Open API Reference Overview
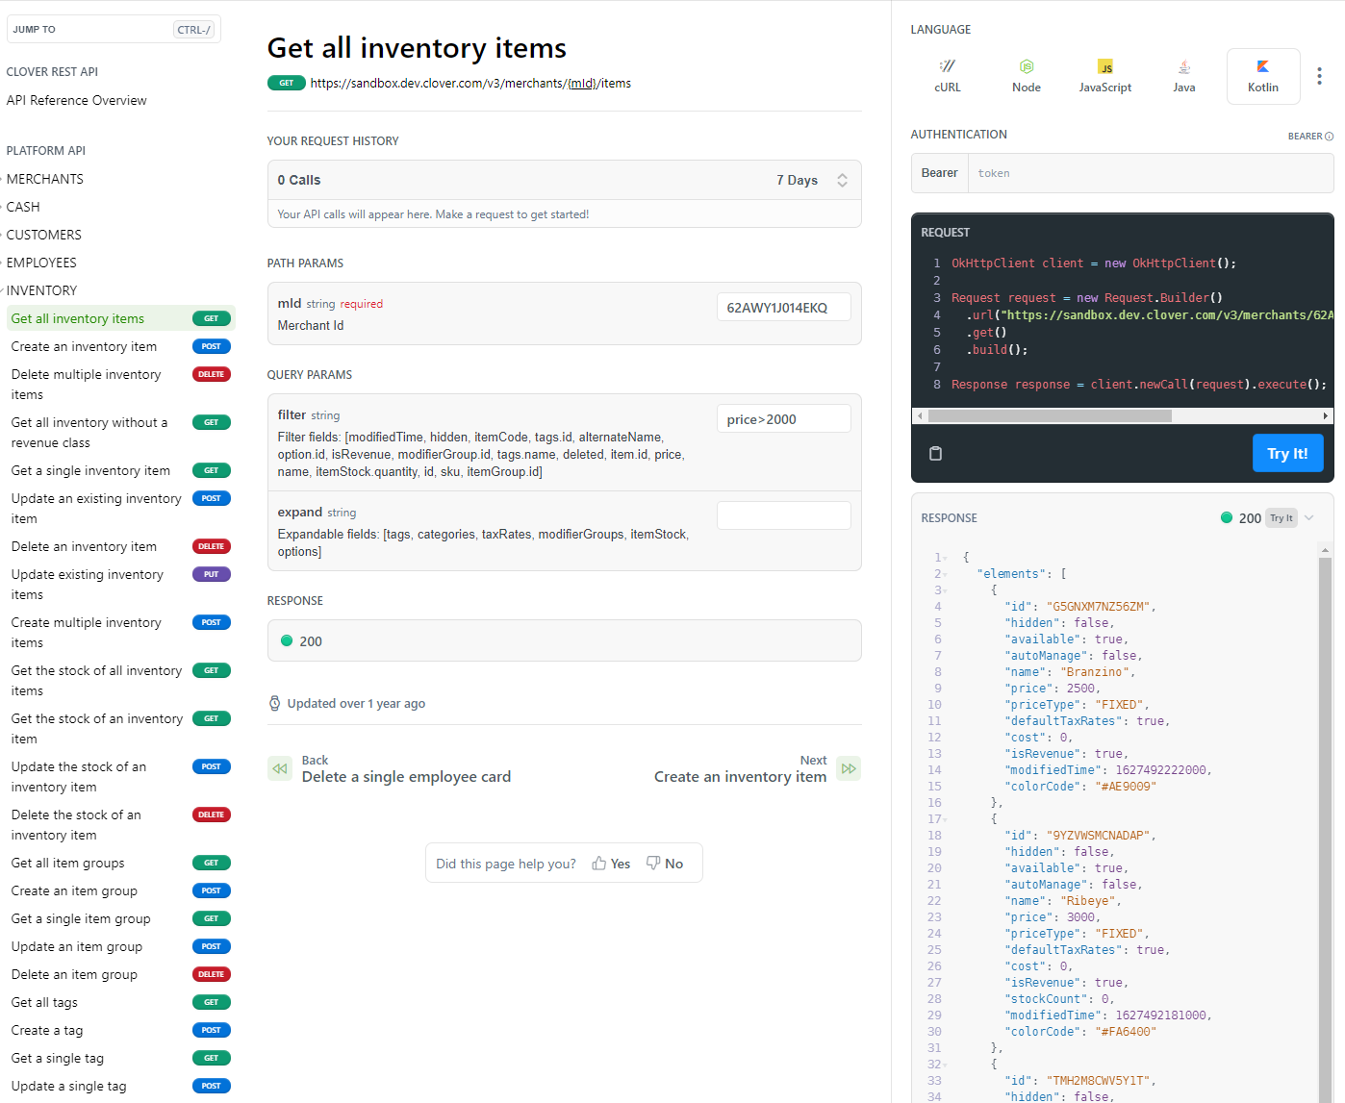Image resolution: width=1345 pixels, height=1103 pixels. coord(76,100)
